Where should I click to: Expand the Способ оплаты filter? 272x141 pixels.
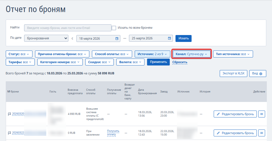(x=112, y=54)
